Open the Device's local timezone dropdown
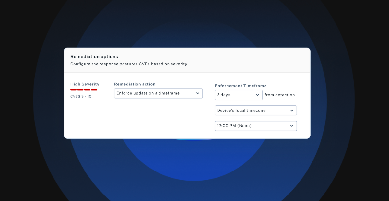The width and height of the screenshot is (389, 201). (x=256, y=110)
